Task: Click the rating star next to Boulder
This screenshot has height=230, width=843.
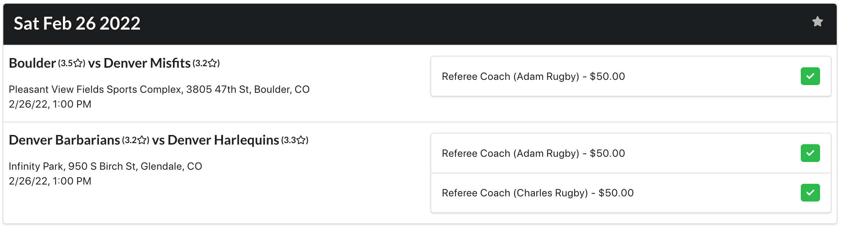Action: (78, 64)
